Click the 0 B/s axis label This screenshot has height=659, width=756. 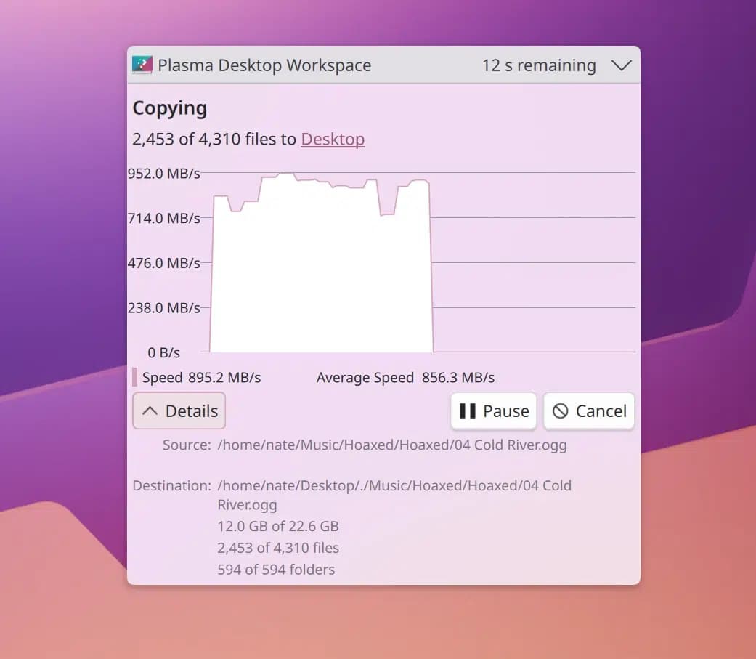[x=163, y=353]
